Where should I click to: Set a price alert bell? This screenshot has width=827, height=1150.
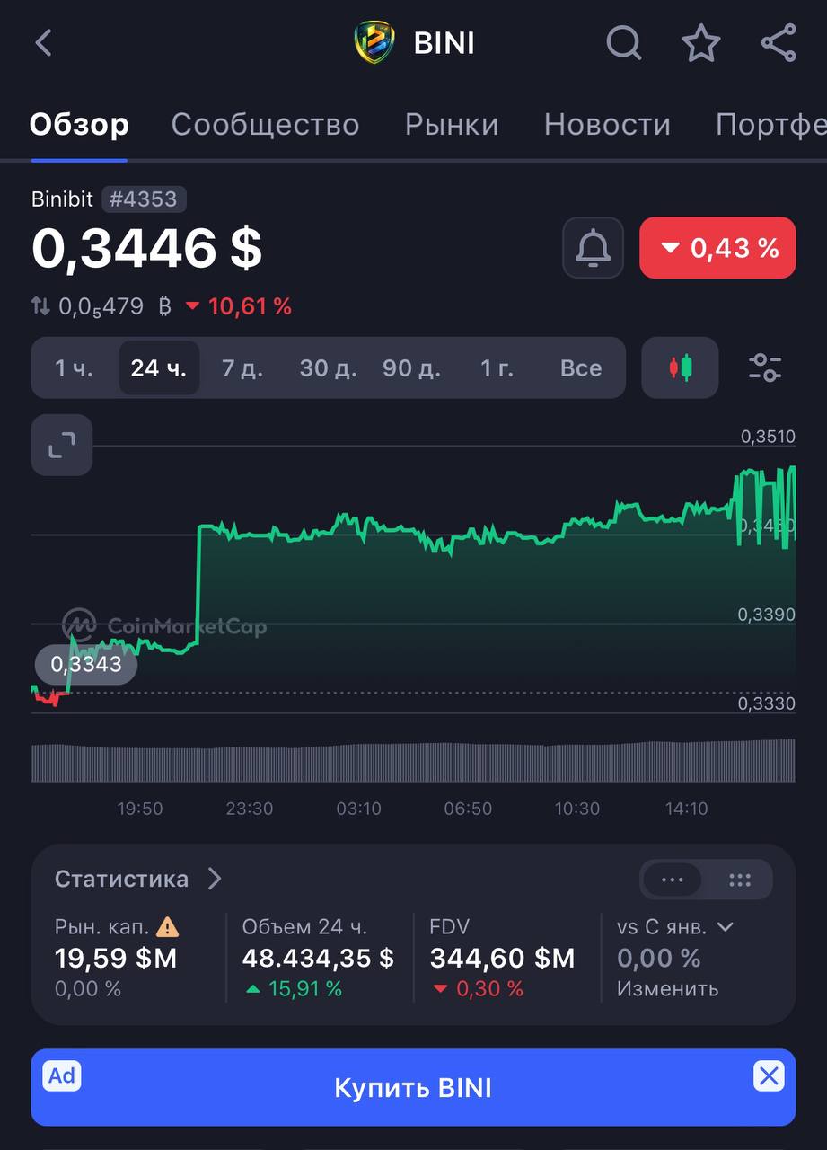[x=593, y=247]
